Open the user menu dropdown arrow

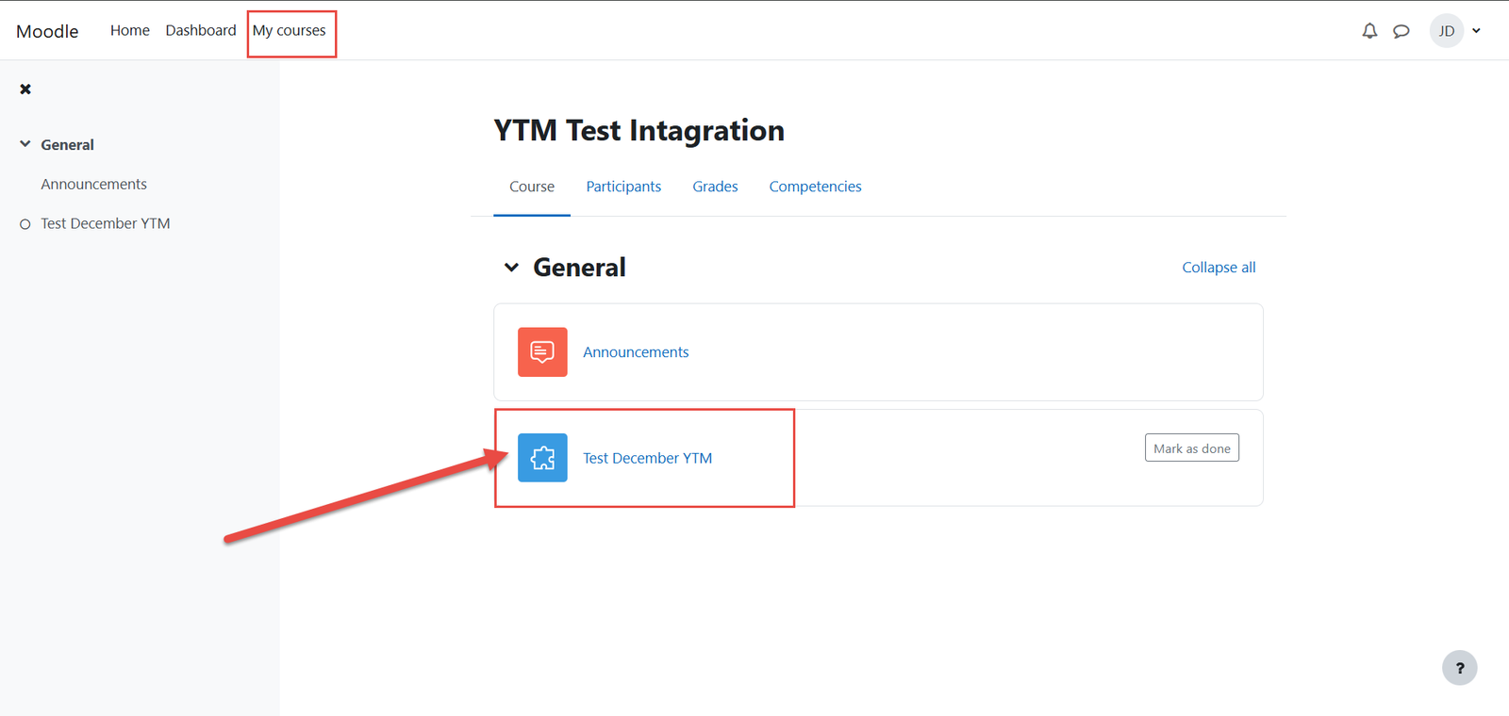[x=1477, y=31]
